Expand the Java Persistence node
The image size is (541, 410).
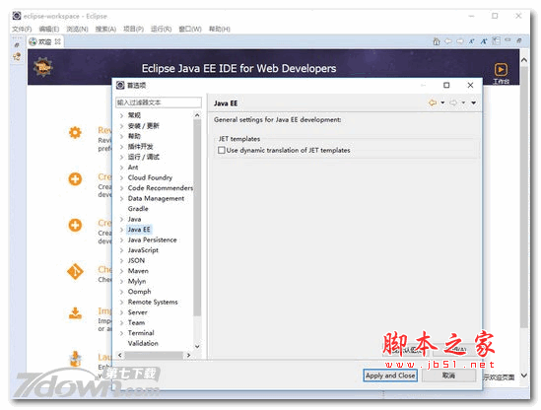(x=121, y=239)
